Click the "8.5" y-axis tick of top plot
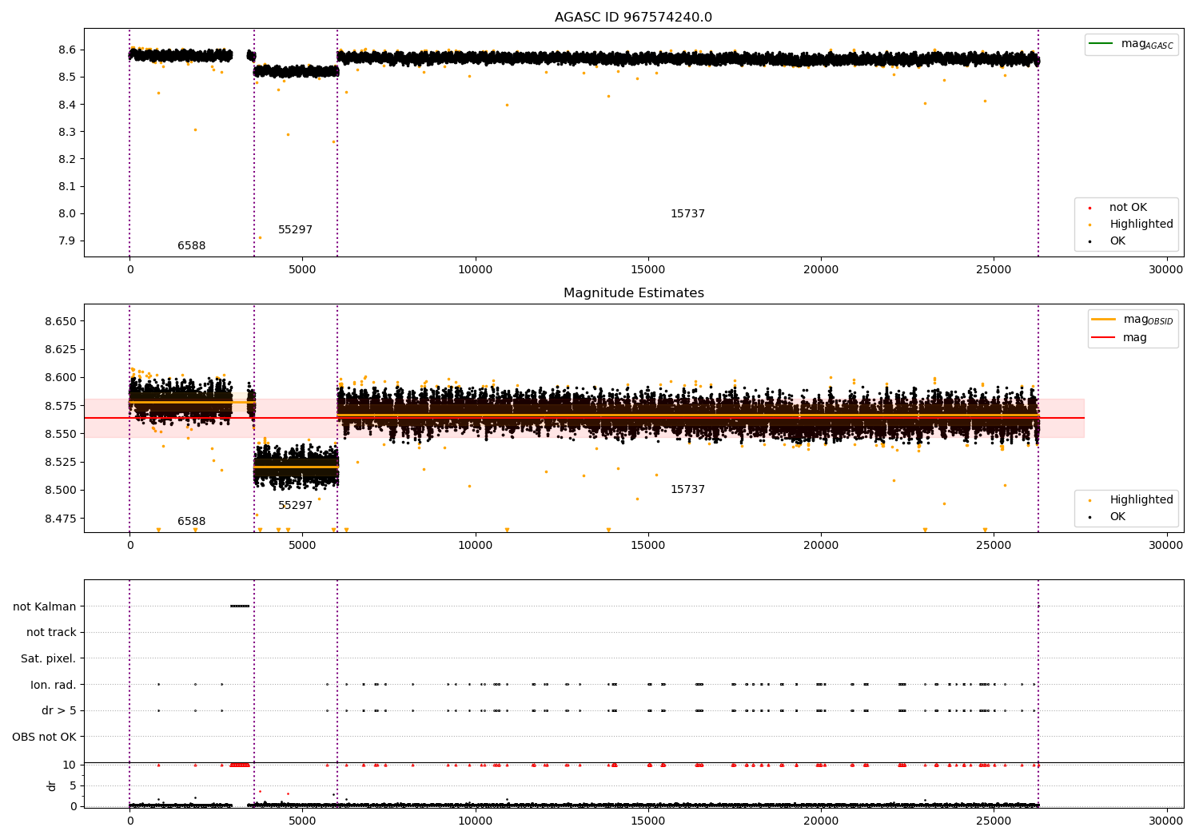Screen dimensions: 1199x839 67,77
